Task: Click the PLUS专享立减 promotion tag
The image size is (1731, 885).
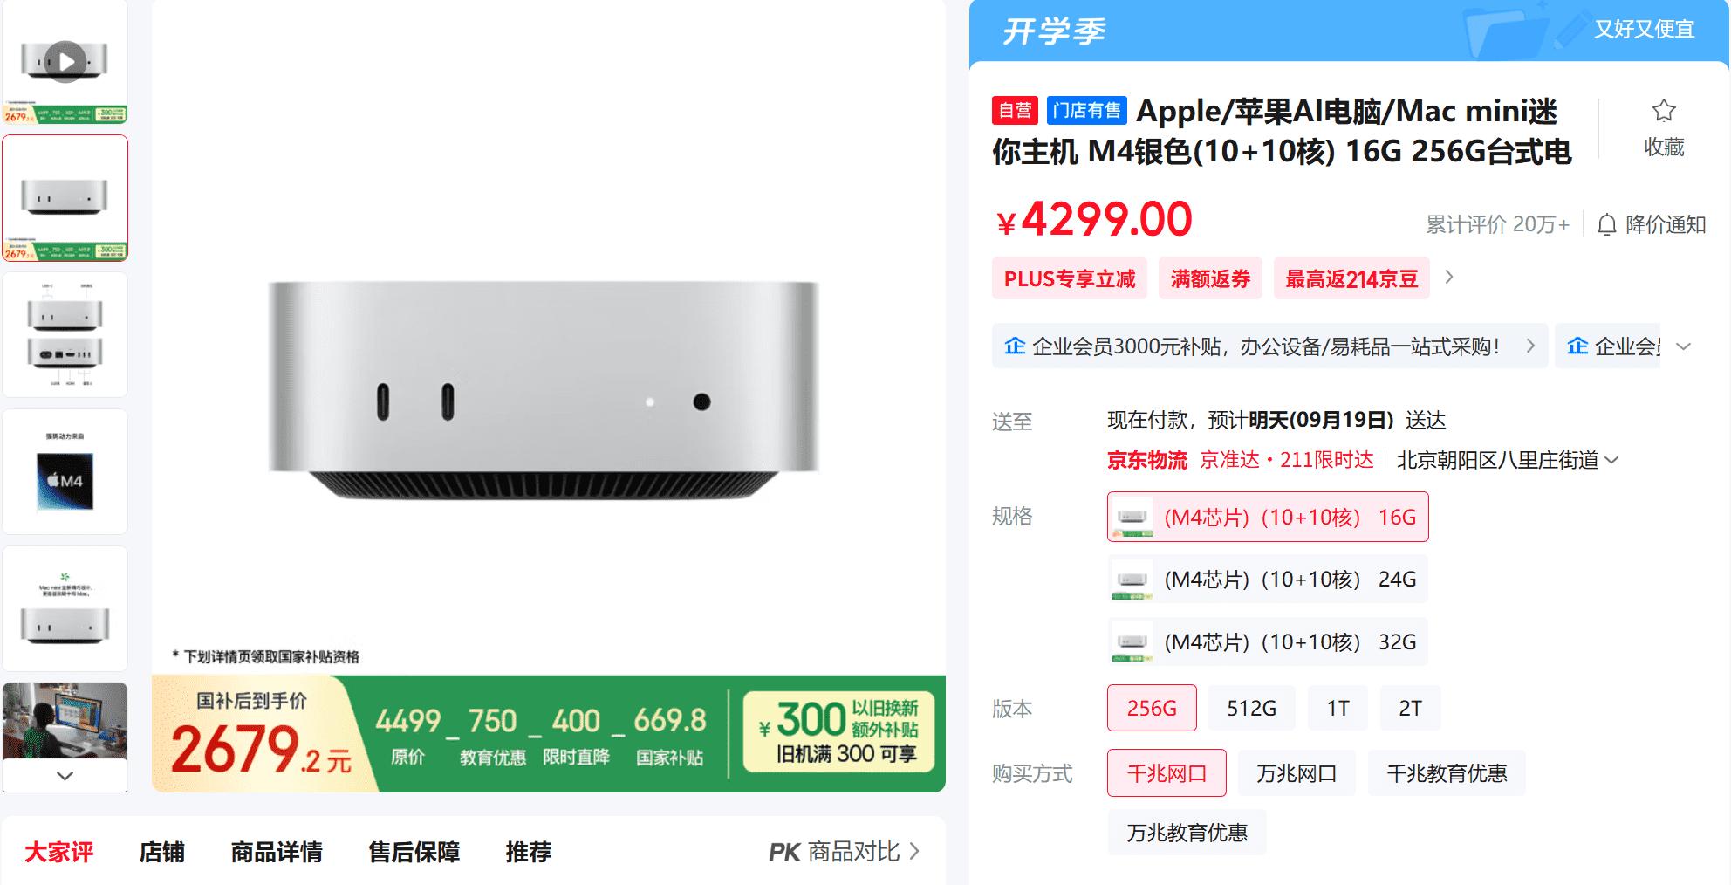Action: coord(1069,279)
